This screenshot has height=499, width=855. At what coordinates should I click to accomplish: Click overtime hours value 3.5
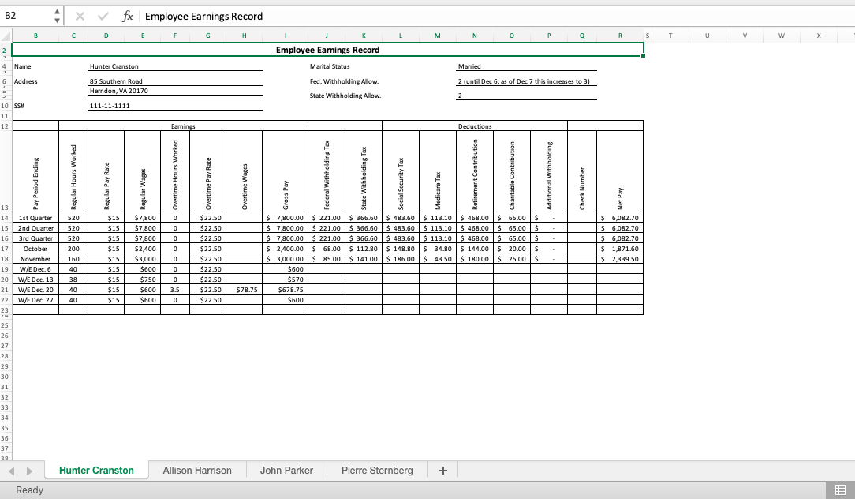(175, 290)
